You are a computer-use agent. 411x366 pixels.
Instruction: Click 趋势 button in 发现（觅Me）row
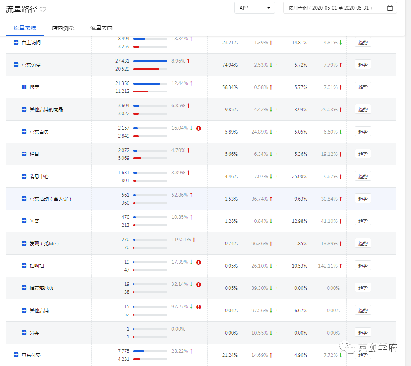363,243
